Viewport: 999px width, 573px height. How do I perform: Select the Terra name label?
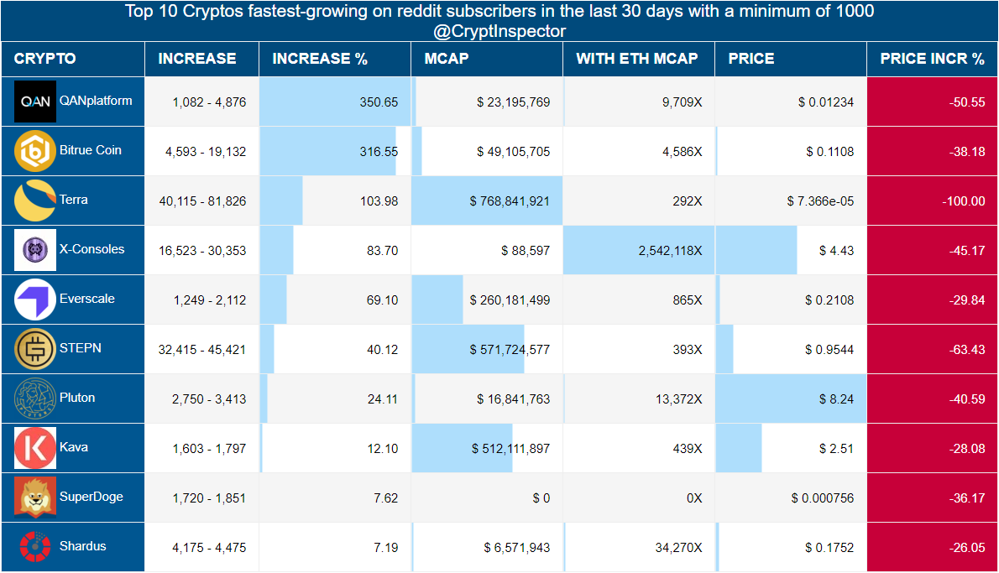[74, 200]
